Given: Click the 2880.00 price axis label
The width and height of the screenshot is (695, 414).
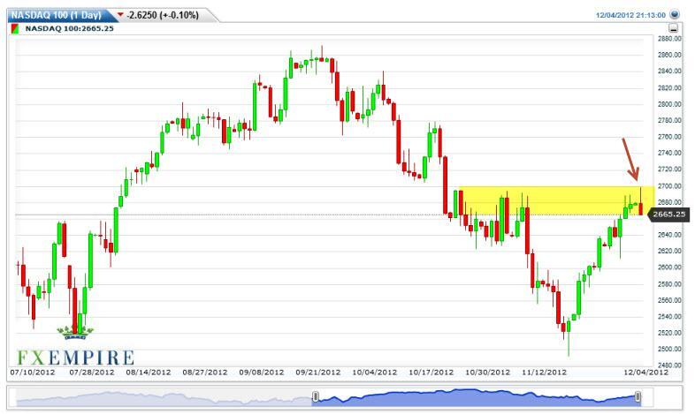Looking at the screenshot, I should point(669,39).
